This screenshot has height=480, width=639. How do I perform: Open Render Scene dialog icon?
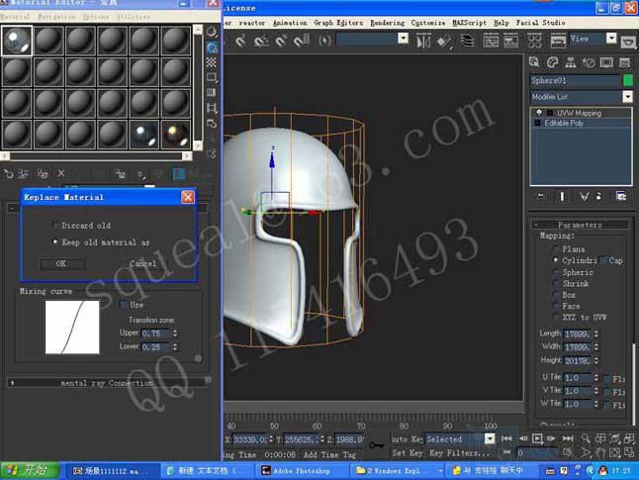pos(558,41)
